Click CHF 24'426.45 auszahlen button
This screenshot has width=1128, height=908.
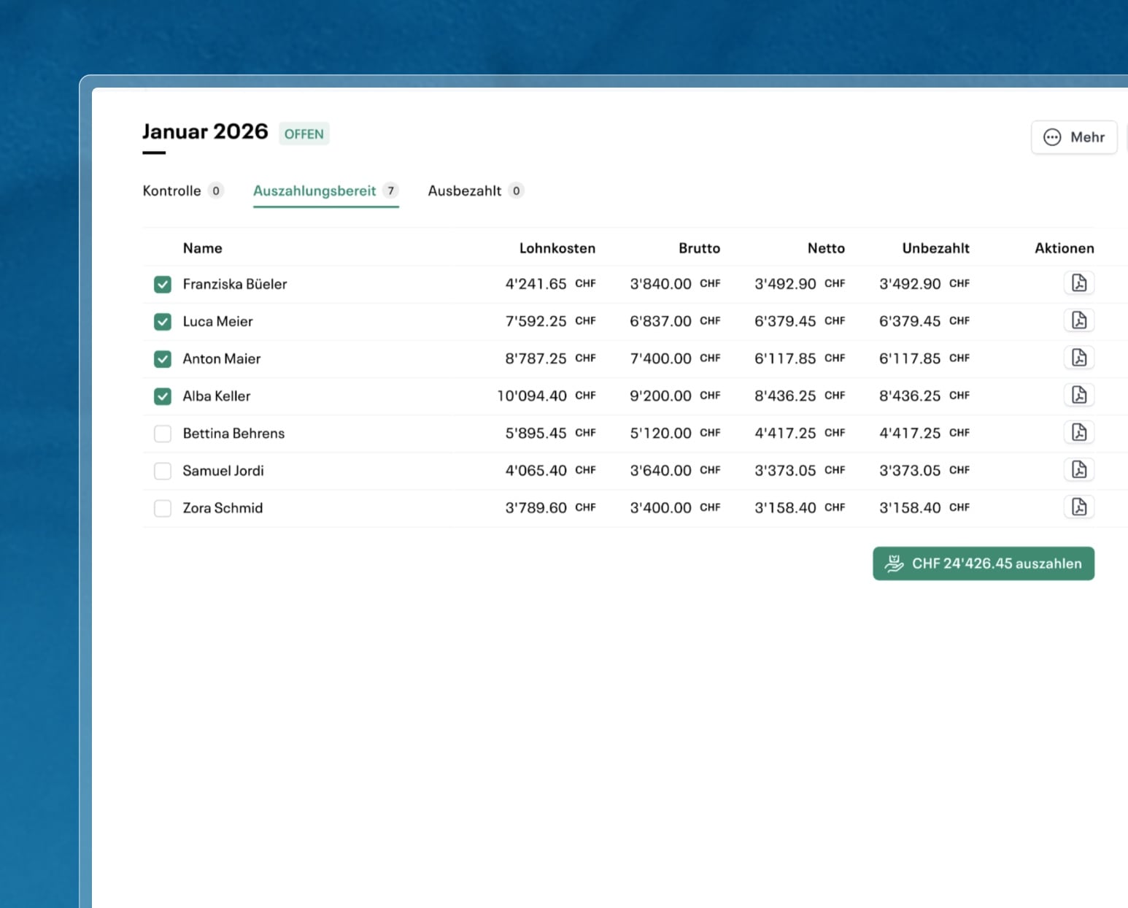[x=984, y=563]
